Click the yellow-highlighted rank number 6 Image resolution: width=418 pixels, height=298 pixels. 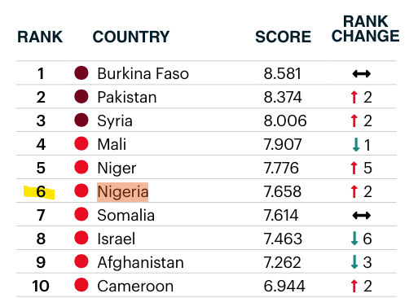[x=41, y=192]
